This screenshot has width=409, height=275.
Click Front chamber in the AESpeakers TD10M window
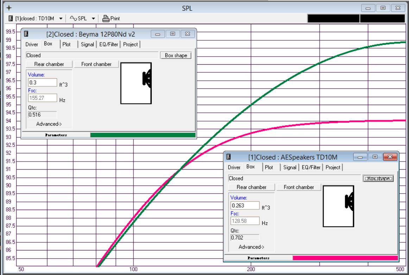(299, 187)
